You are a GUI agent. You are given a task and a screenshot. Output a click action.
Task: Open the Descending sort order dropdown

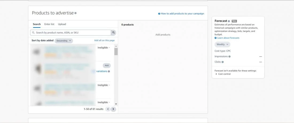click(x=64, y=41)
